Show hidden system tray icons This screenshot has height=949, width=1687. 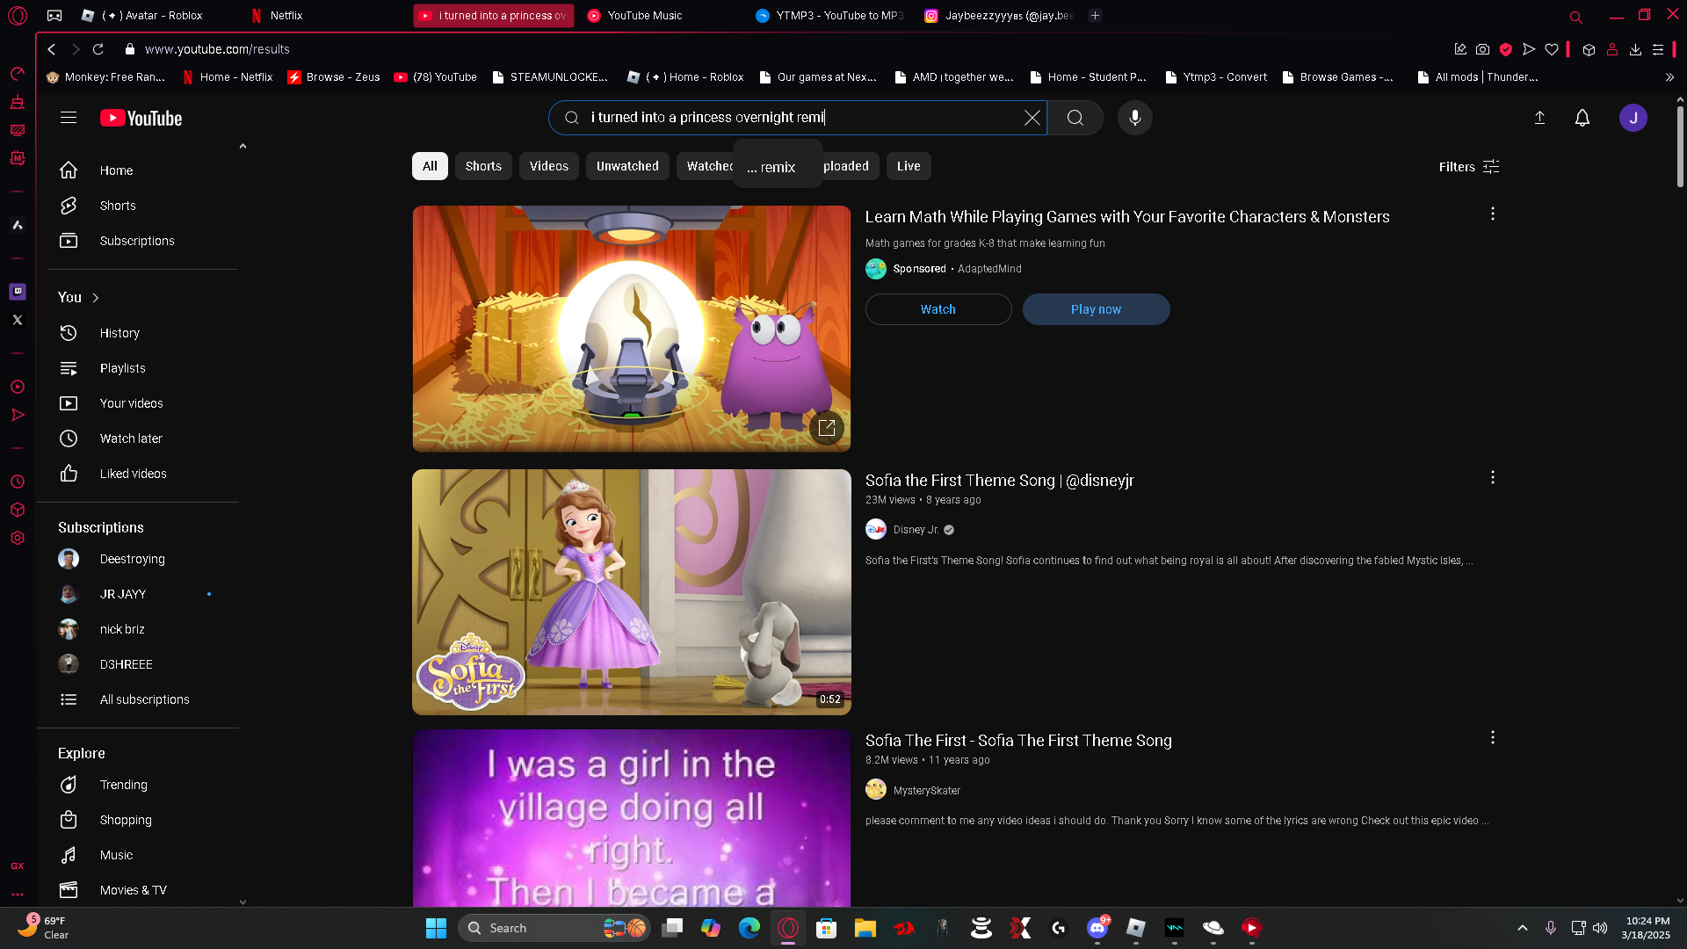click(x=1523, y=928)
